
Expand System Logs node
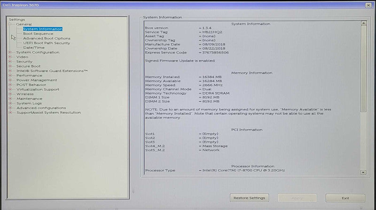coord(10,103)
